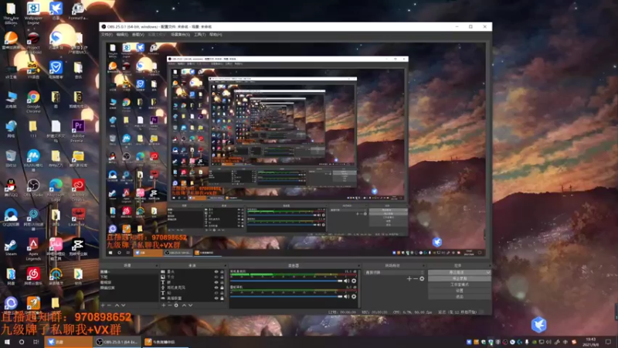Screen dimensions: 618x348
Task: Adjust the first mixer track volume slider
Action: pyautogui.click(x=286, y=281)
